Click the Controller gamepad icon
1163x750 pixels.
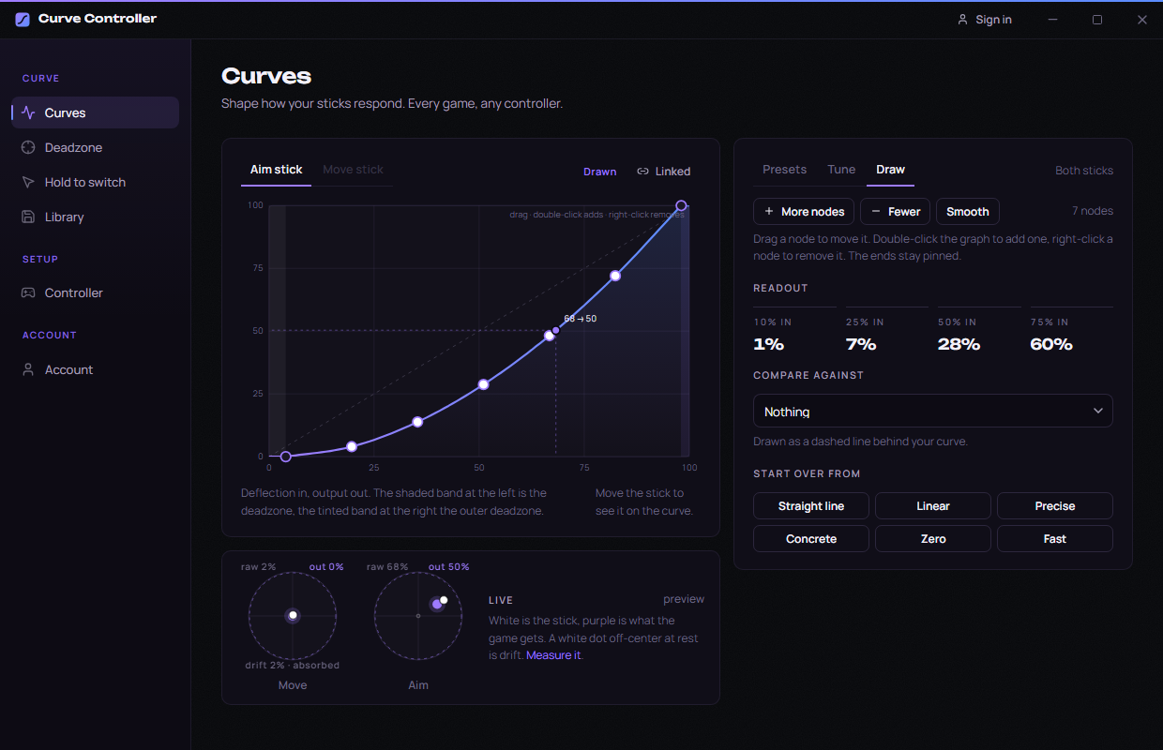click(x=28, y=292)
